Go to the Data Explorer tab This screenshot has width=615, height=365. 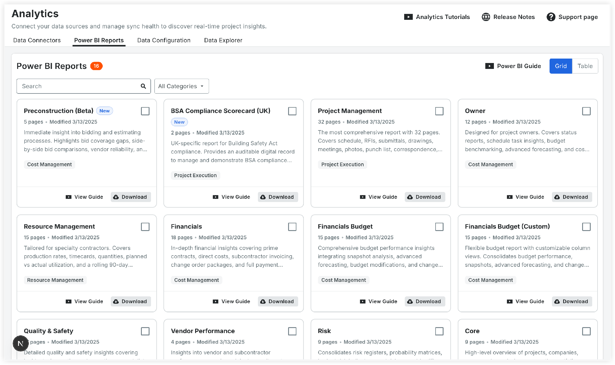(x=223, y=40)
